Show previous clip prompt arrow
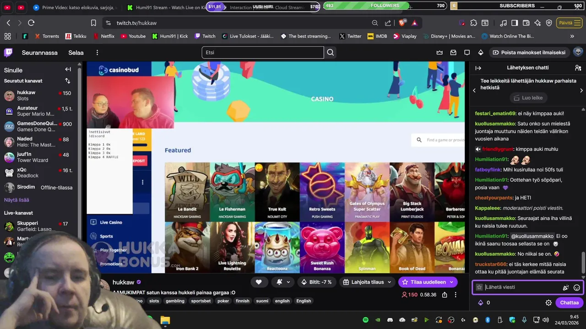This screenshot has height=329, width=586. pyautogui.click(x=474, y=90)
